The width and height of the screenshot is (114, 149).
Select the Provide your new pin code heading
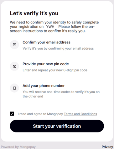pos(46,64)
